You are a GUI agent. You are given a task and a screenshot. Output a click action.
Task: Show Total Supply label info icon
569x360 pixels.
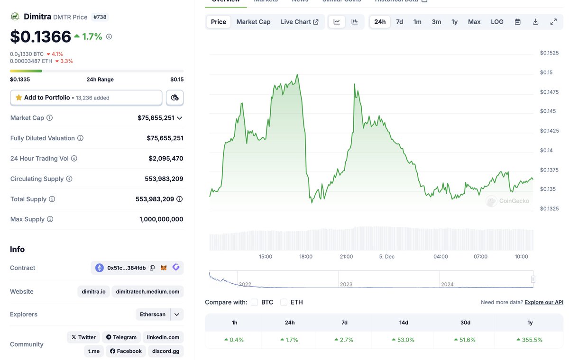[x=52, y=199]
